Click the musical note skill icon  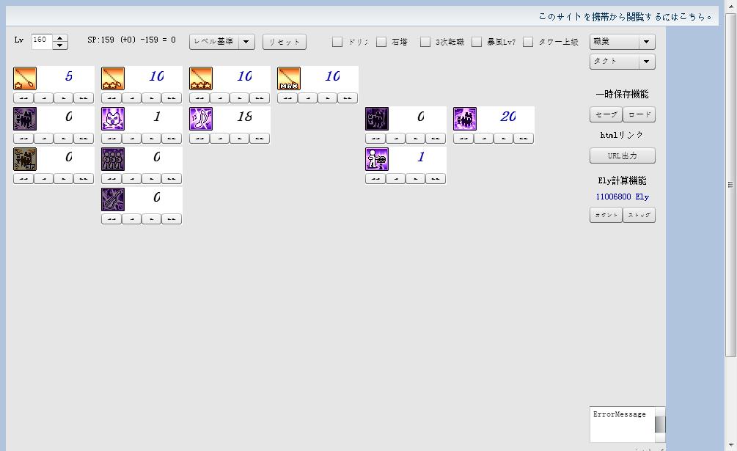pos(201,119)
